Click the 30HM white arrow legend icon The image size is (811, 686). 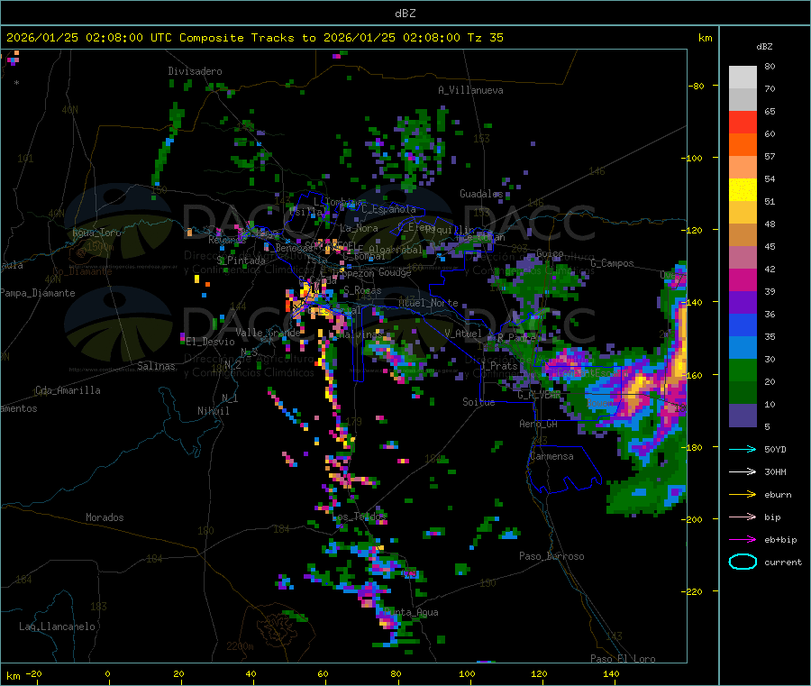click(x=743, y=471)
